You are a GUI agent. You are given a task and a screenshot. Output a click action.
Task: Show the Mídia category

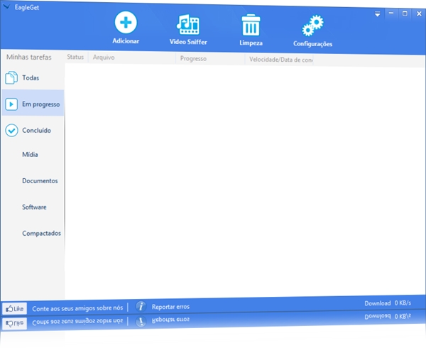point(30,155)
